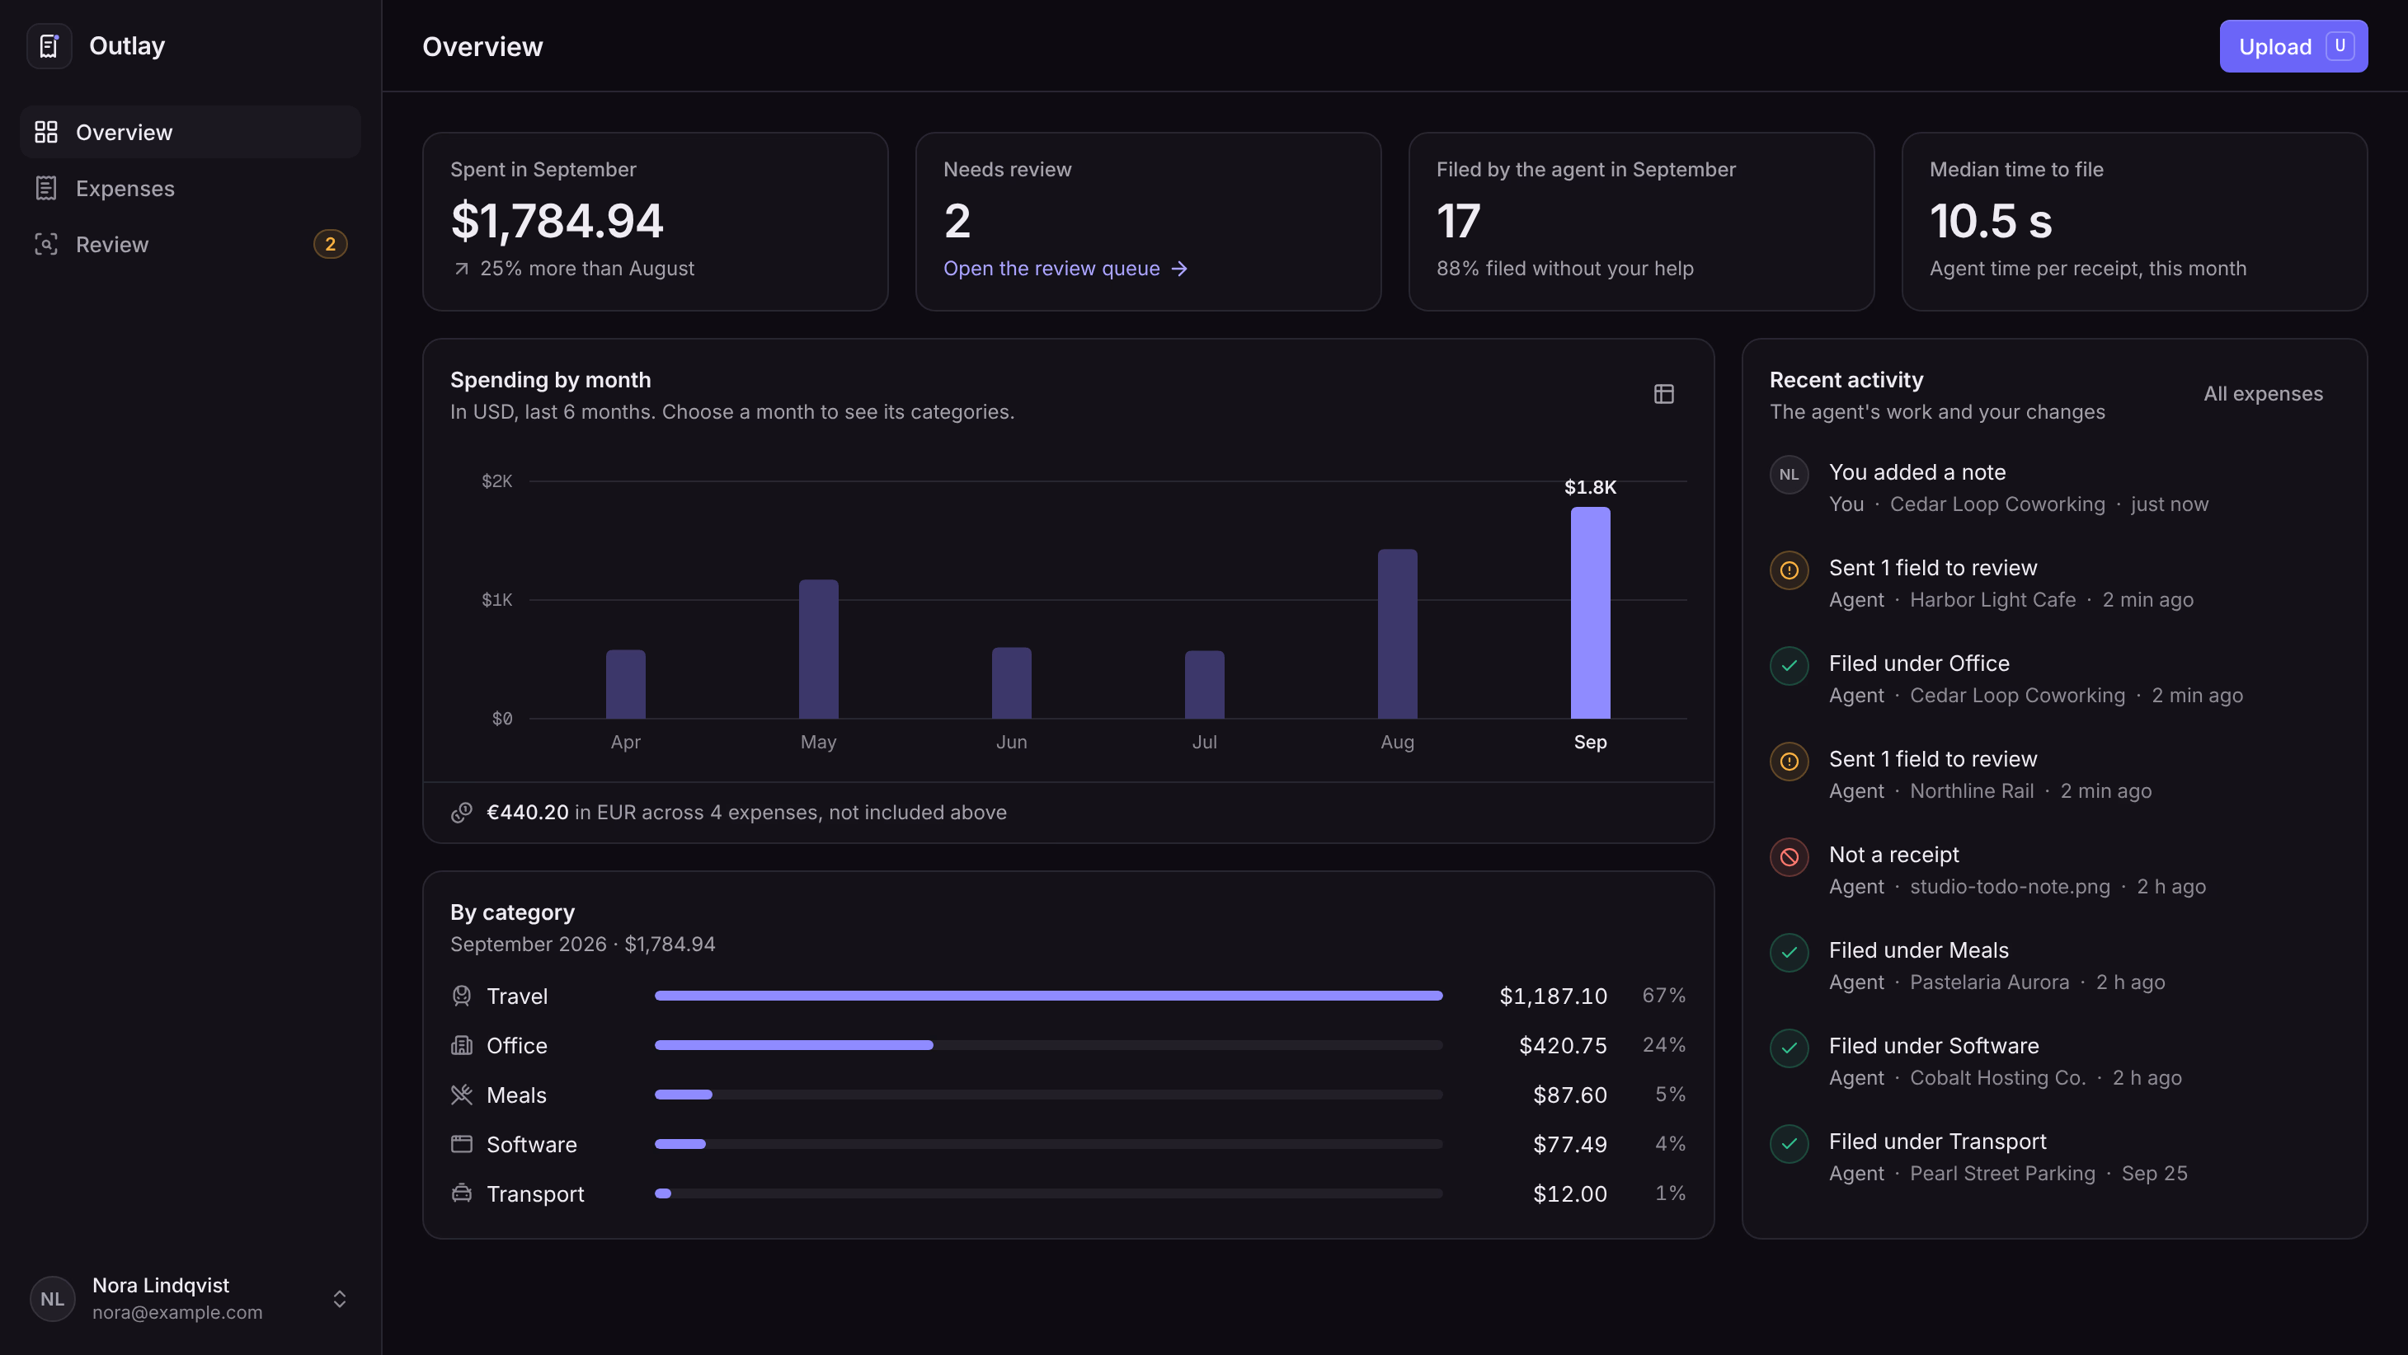Open the Review sidebar page

pyautogui.click(x=190, y=244)
